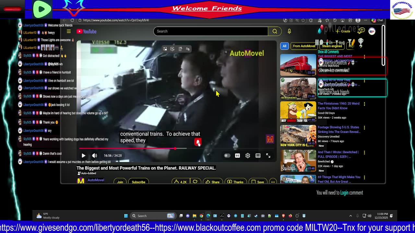Save video to playlist
This screenshot has width=415, height=233.
258,182
